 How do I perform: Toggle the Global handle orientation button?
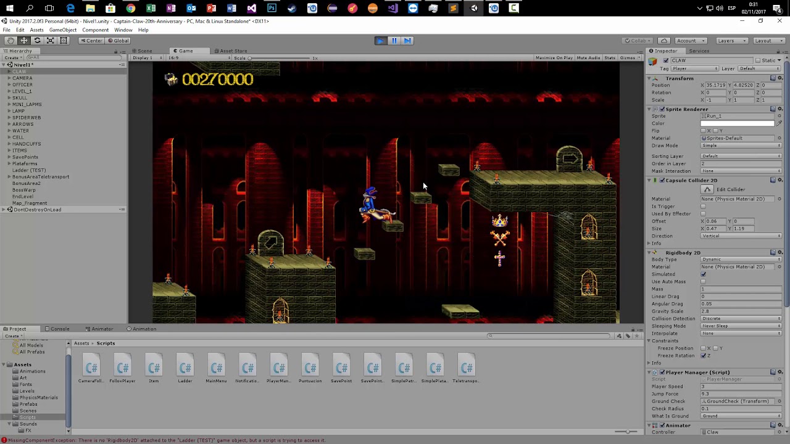pos(118,41)
